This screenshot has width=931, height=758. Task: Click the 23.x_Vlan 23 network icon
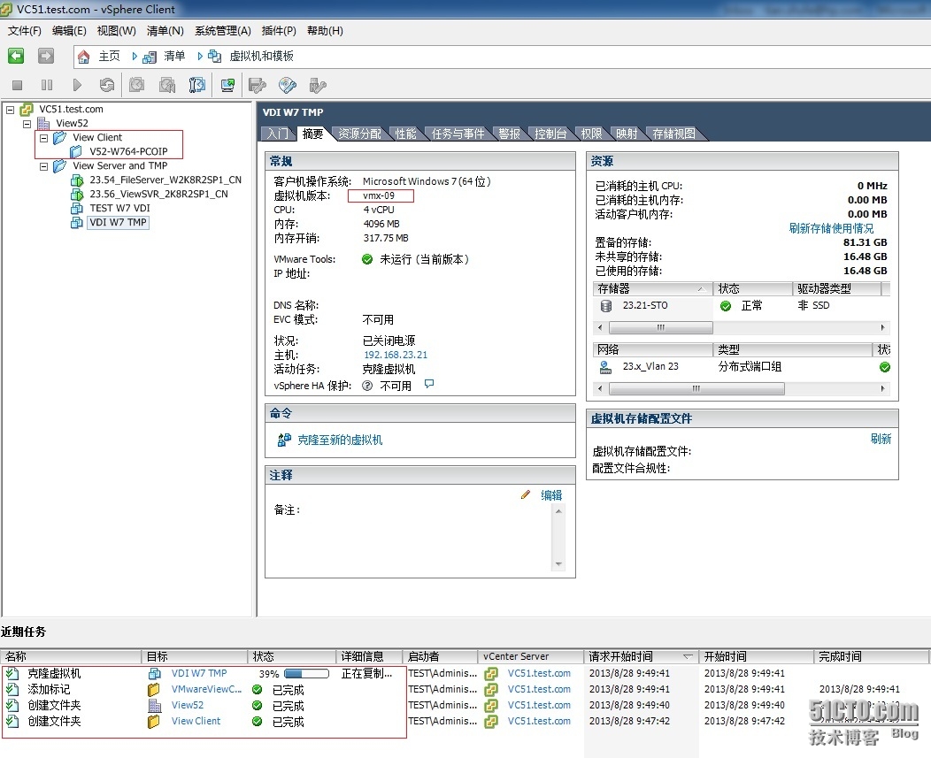605,367
